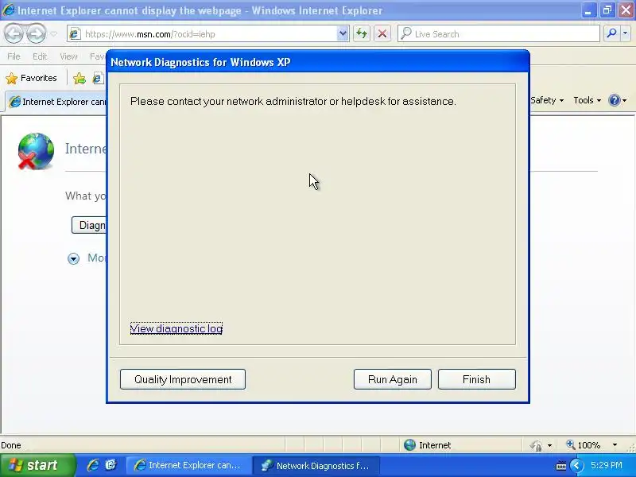
Task: Click the 100% zoom level button
Action: click(x=584, y=445)
